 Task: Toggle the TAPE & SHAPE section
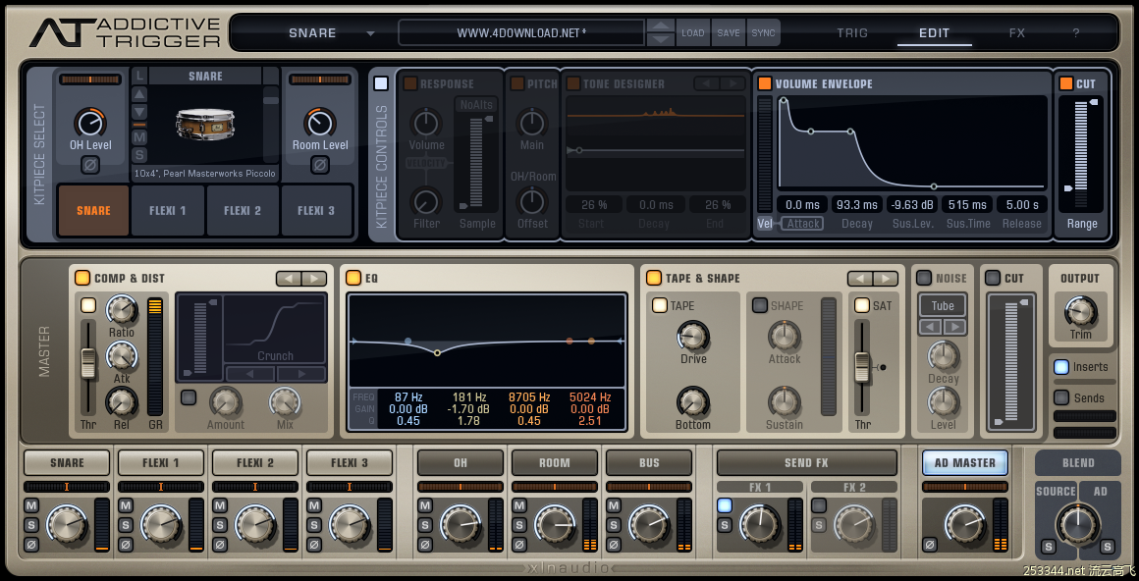point(654,278)
